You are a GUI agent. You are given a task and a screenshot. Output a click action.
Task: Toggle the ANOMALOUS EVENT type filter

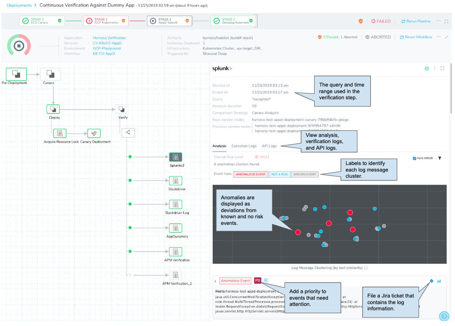pos(251,174)
